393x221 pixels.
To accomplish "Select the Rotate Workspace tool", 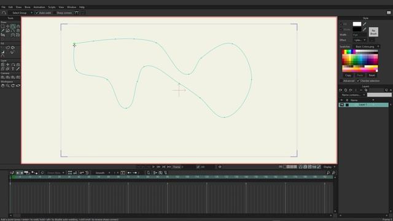I will pyautogui.click(x=13, y=86).
